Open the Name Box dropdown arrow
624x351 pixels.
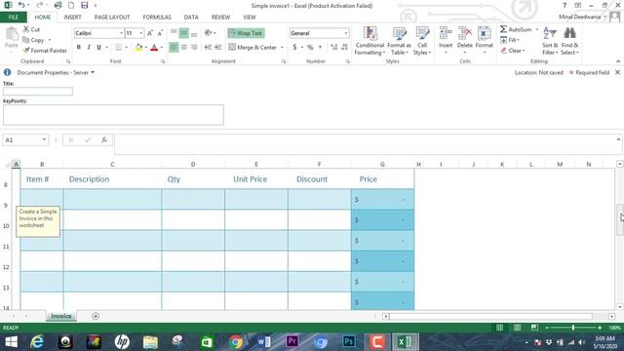44,139
